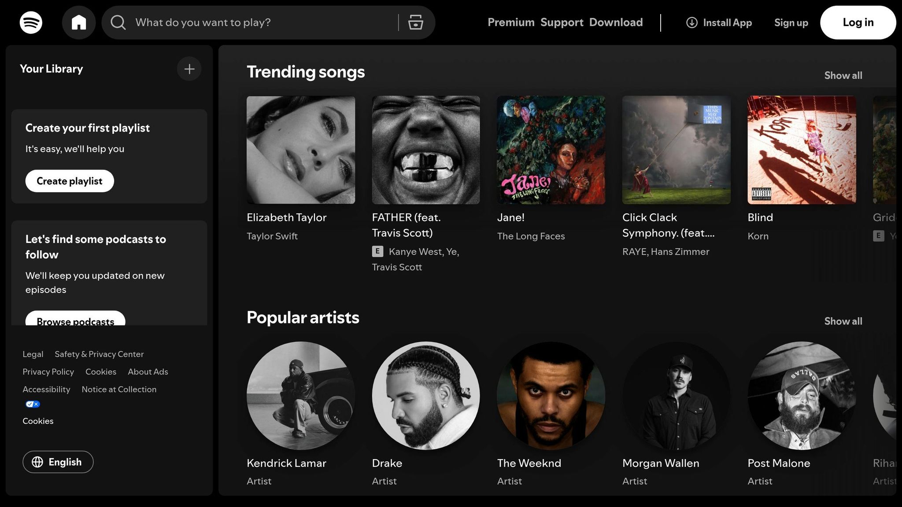Screen dimensions: 902x507
Task: Open the Browse icon in search bar
Action: click(x=415, y=22)
